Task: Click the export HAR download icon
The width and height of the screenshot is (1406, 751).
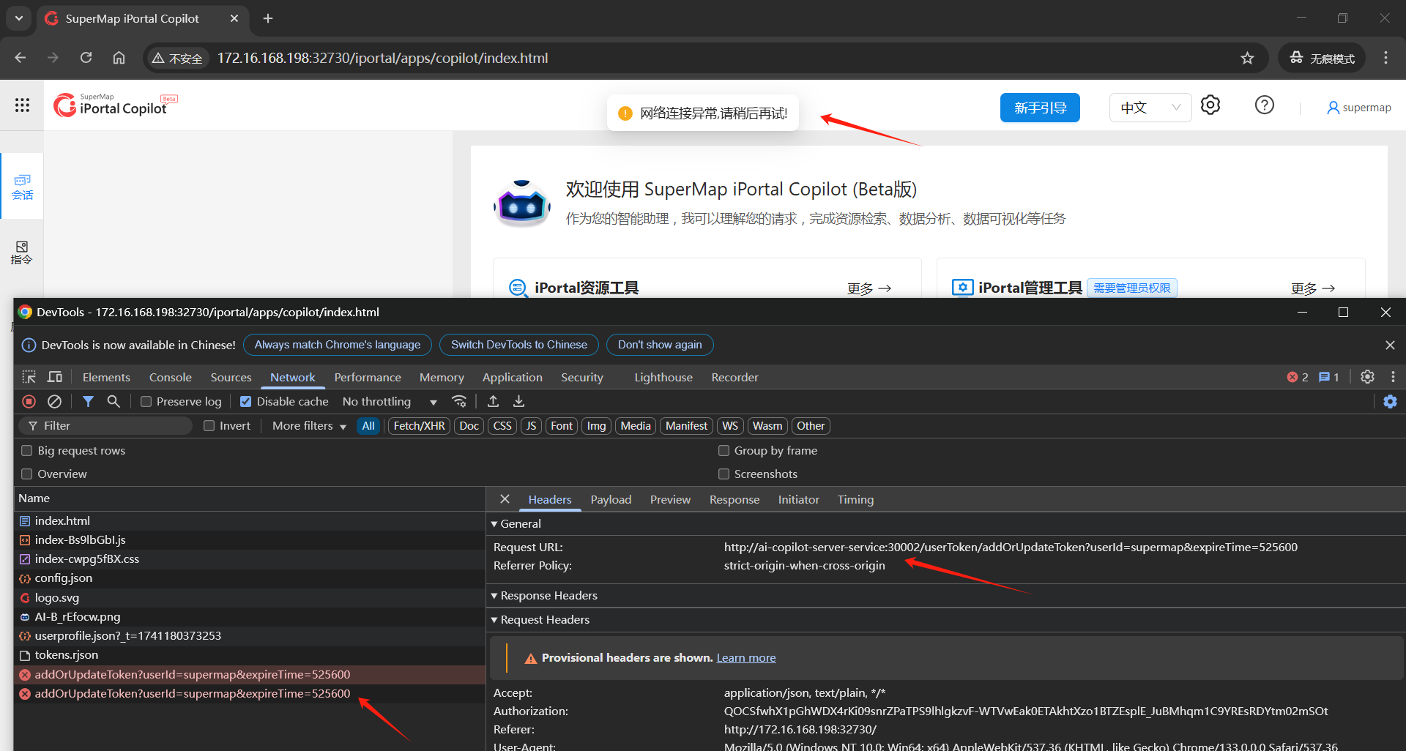Action: pyautogui.click(x=518, y=401)
